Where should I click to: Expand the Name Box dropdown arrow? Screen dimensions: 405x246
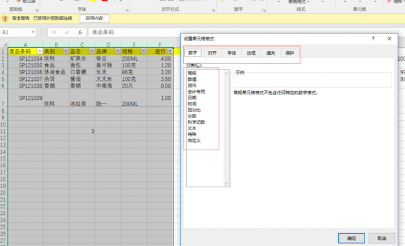point(33,32)
